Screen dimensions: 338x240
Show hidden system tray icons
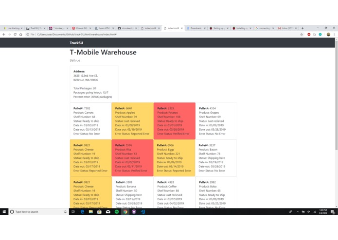298,212
